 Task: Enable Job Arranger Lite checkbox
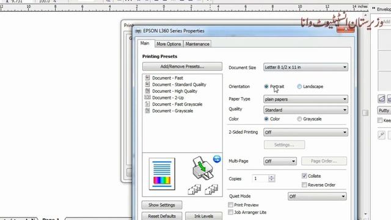[x=231, y=212]
